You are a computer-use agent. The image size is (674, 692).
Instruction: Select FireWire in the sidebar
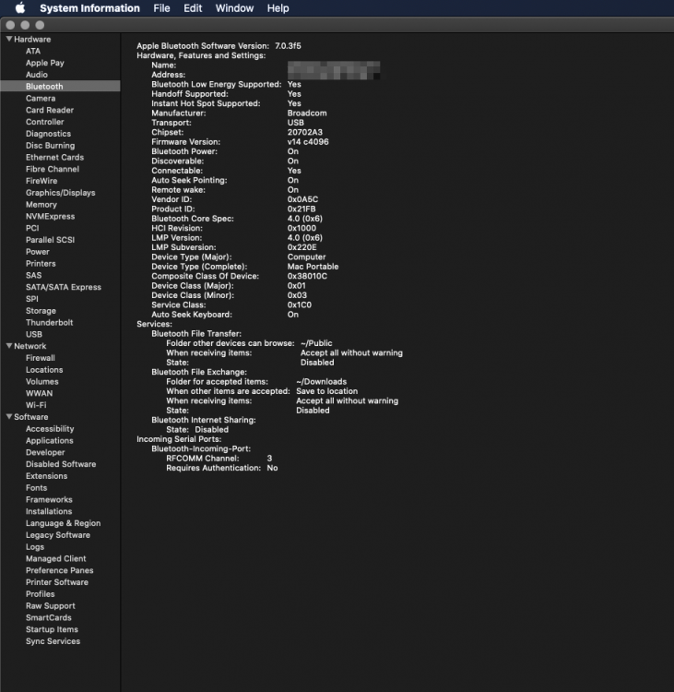41,181
